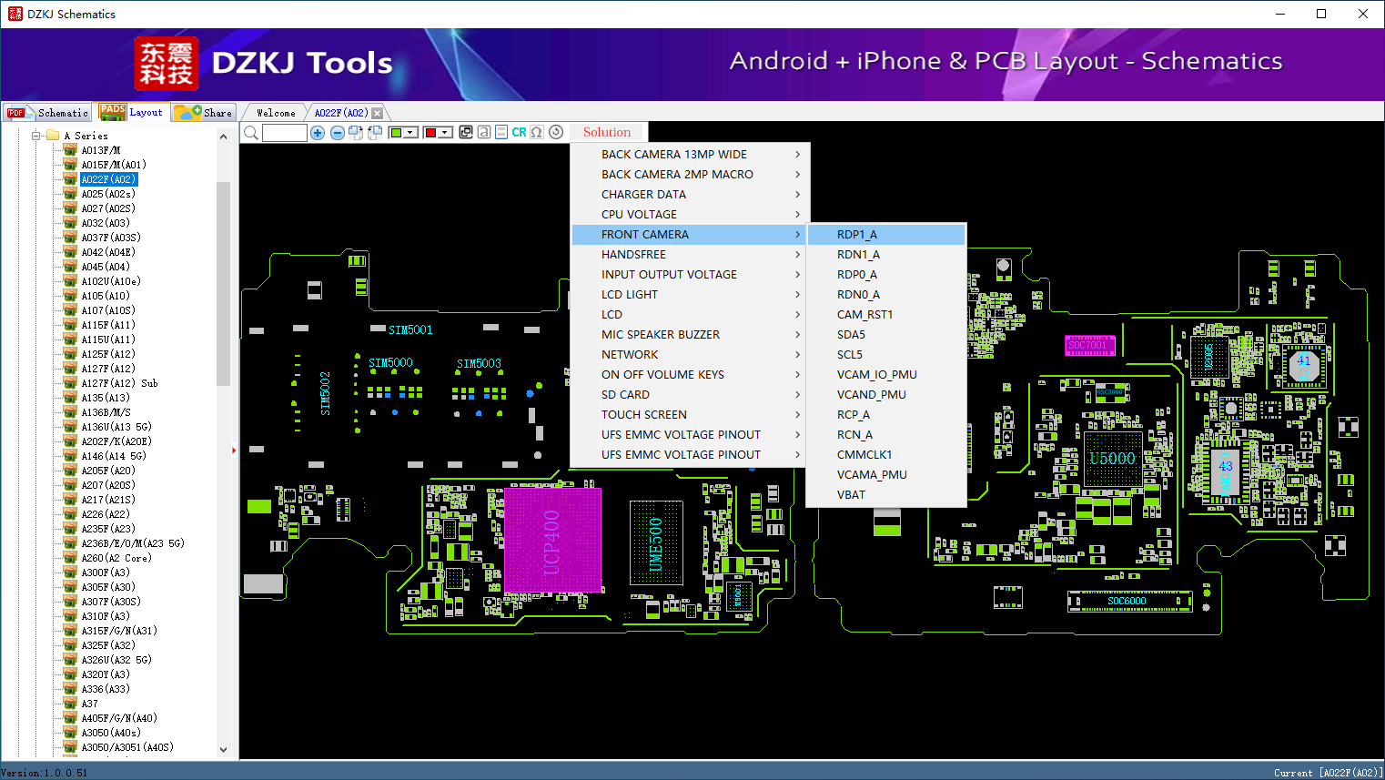This screenshot has width=1385, height=780.
Task: Click the magenta UCP400 chip on layout
Action: coord(552,541)
